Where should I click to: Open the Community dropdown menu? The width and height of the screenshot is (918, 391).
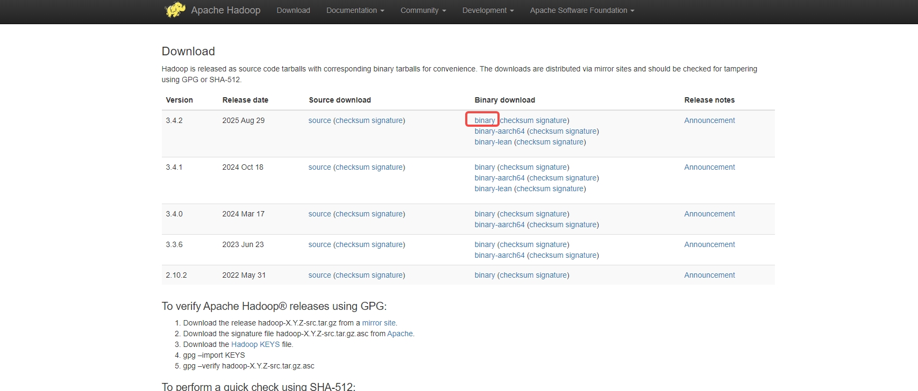pyautogui.click(x=423, y=10)
